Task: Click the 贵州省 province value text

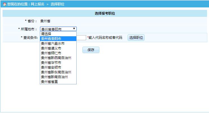Action: coord(45,21)
